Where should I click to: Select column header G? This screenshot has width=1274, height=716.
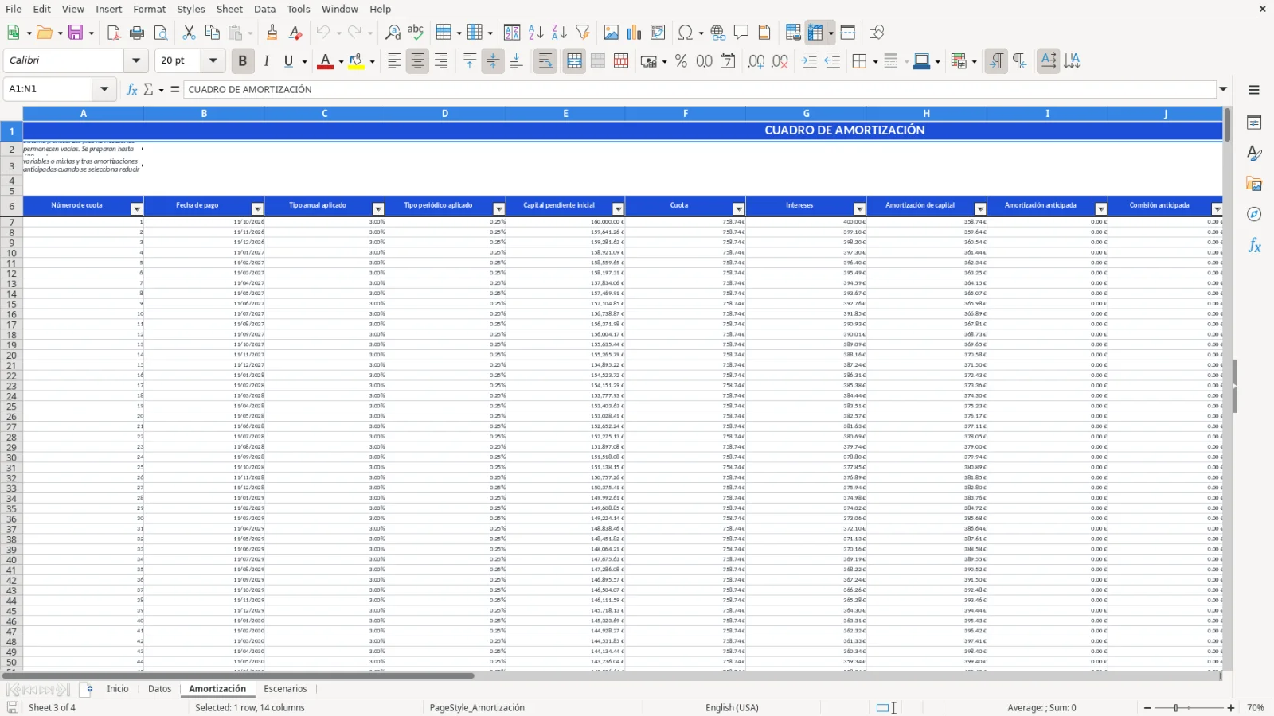[x=806, y=114]
